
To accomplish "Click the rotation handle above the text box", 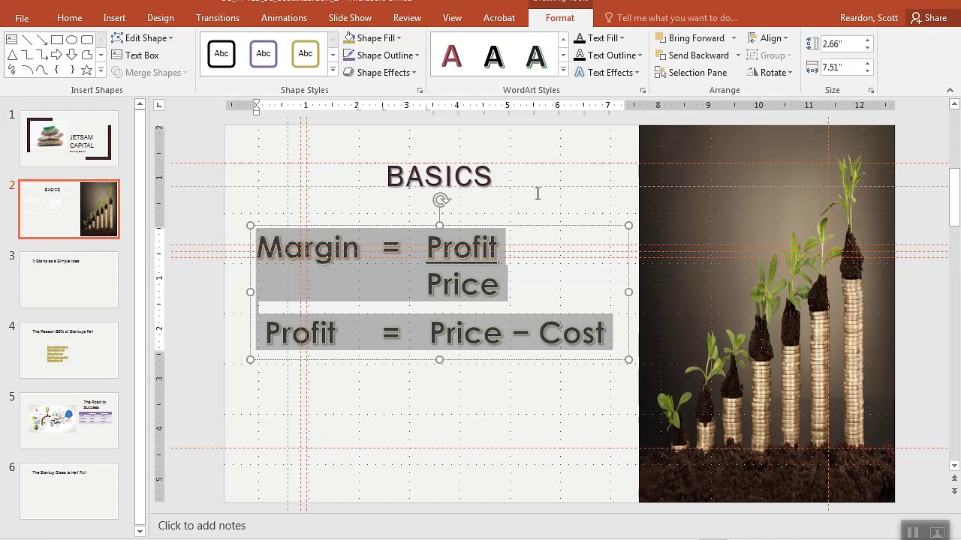I will (441, 199).
